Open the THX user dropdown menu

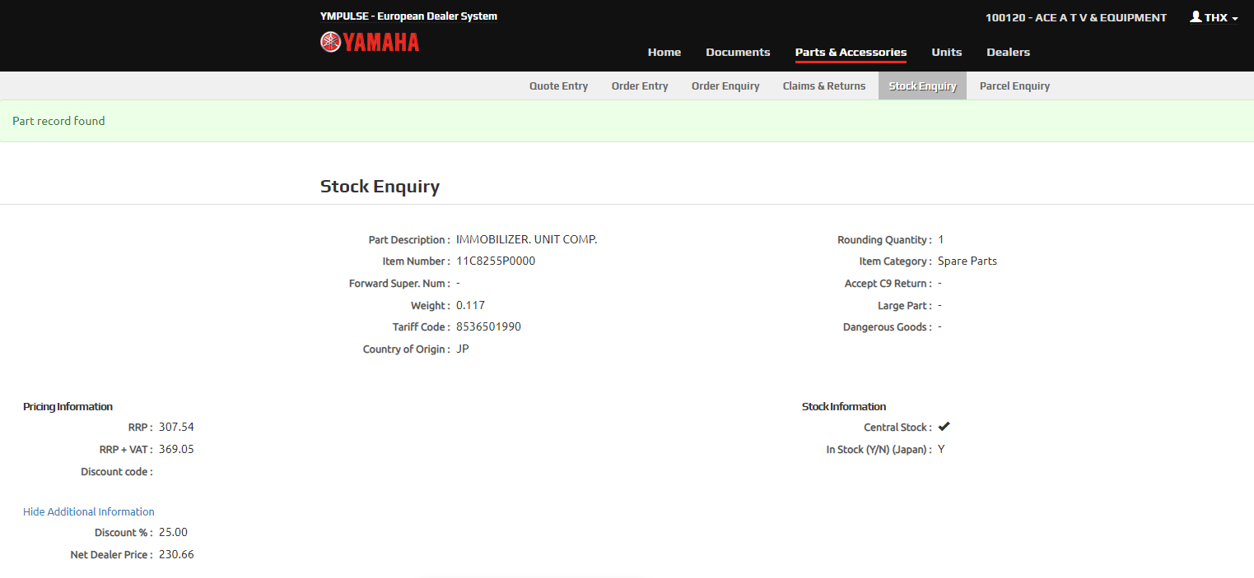pos(1214,17)
